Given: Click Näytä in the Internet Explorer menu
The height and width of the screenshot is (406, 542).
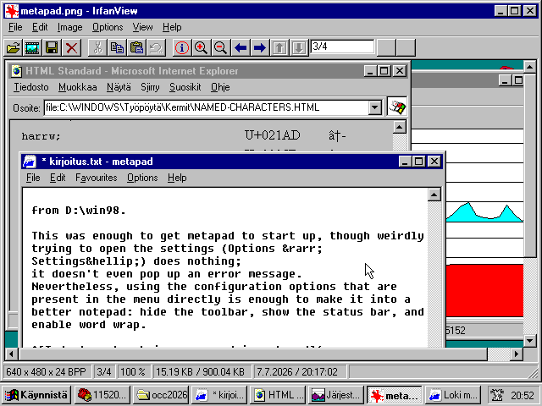Looking at the screenshot, I should pyautogui.click(x=119, y=87).
